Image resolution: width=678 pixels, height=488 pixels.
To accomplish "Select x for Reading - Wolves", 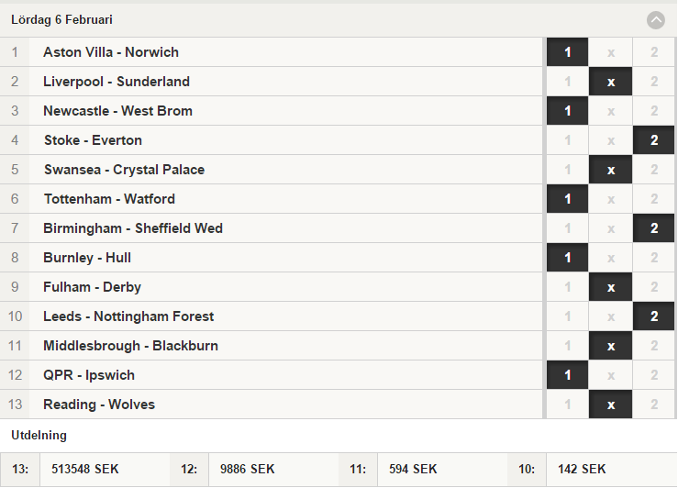I will (610, 405).
